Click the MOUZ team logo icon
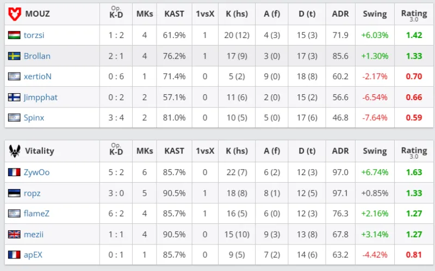 15,14
